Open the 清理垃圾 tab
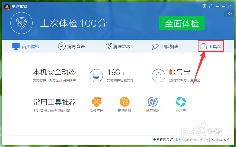The width and height of the screenshot is (236, 147). pos(118,46)
